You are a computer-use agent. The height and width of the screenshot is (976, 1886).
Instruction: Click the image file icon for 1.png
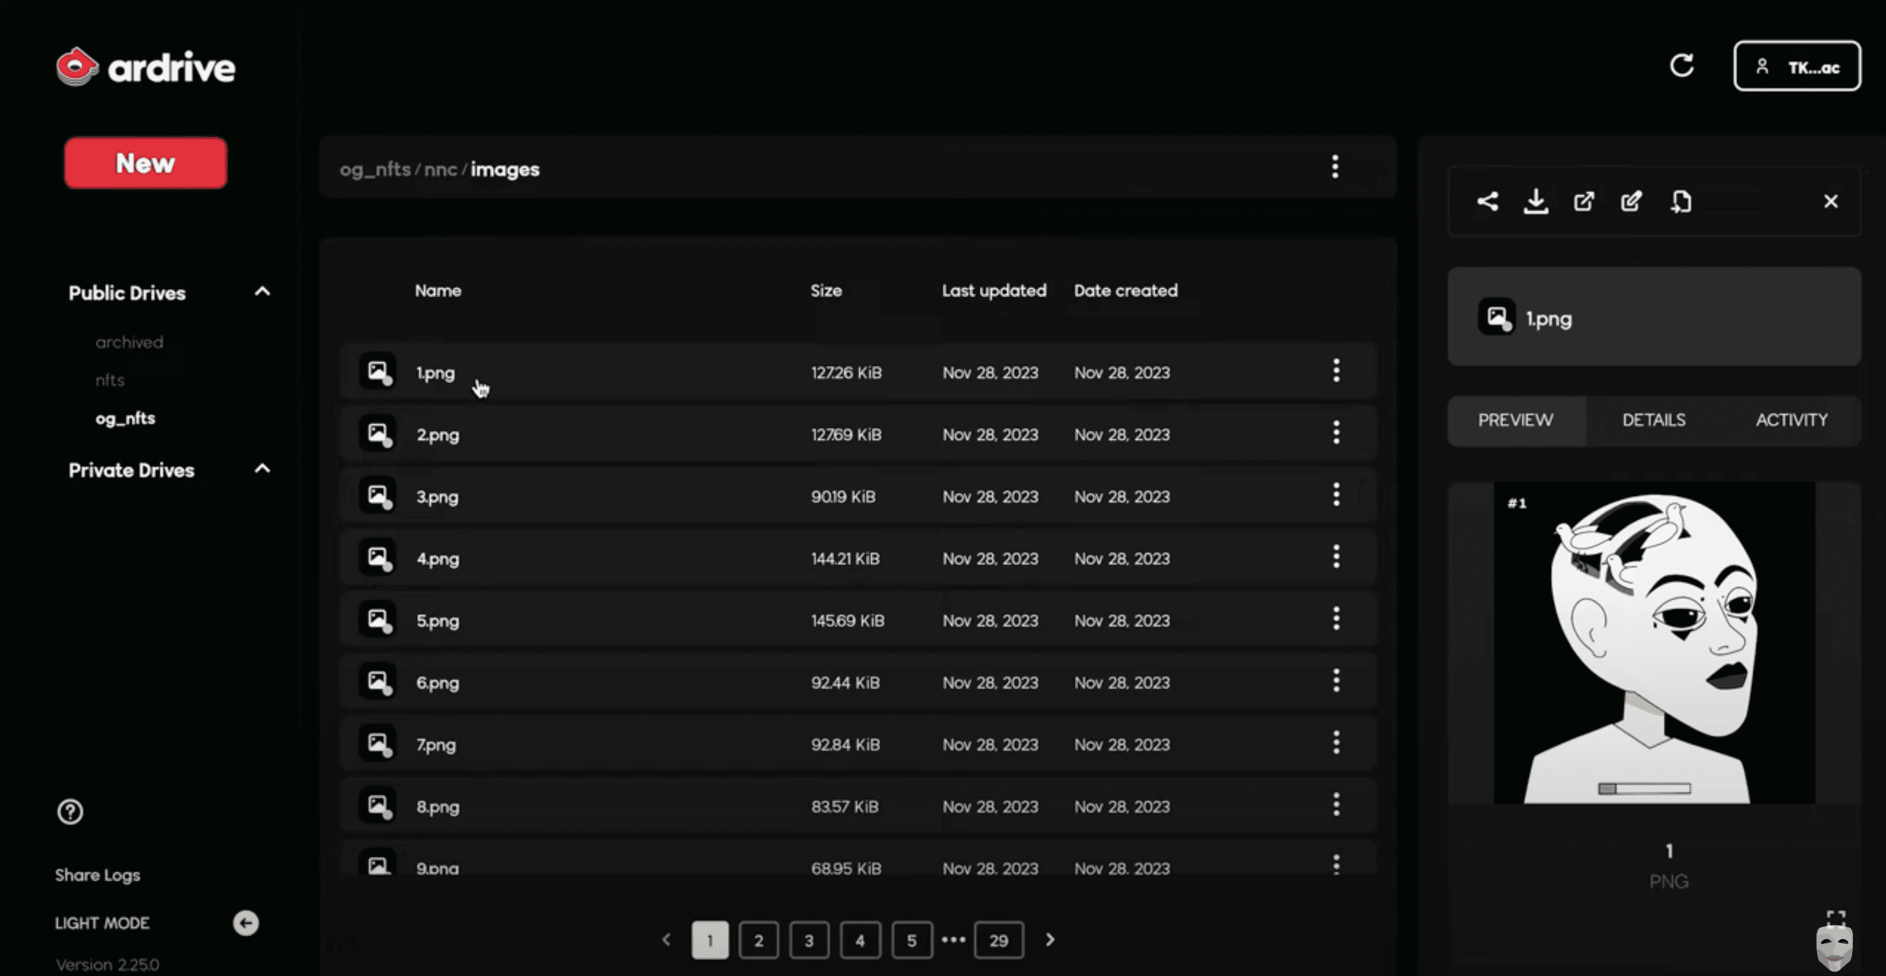(378, 372)
